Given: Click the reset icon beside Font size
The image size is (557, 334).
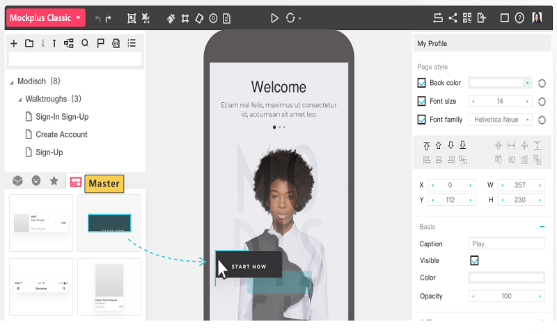Looking at the screenshot, I should coord(542,102).
